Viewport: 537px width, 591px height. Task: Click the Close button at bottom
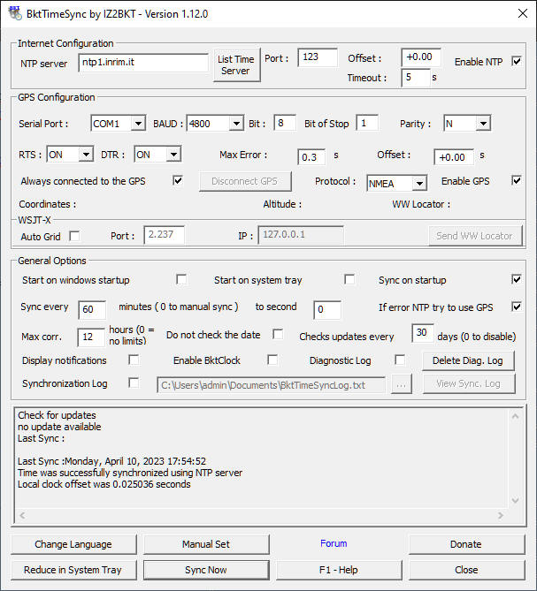[466, 570]
